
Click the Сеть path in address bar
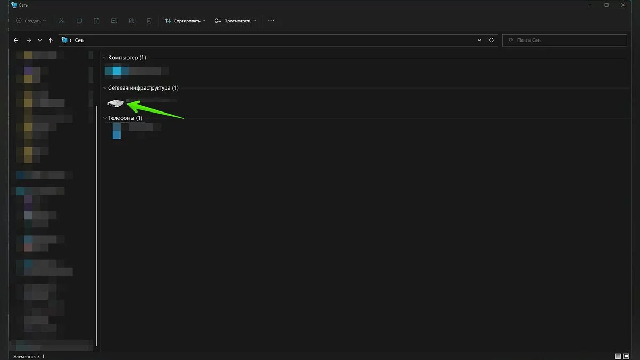79,40
